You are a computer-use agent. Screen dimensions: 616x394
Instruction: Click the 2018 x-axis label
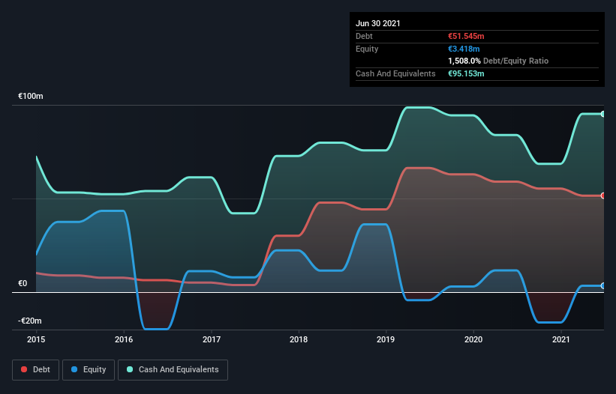[299, 339]
